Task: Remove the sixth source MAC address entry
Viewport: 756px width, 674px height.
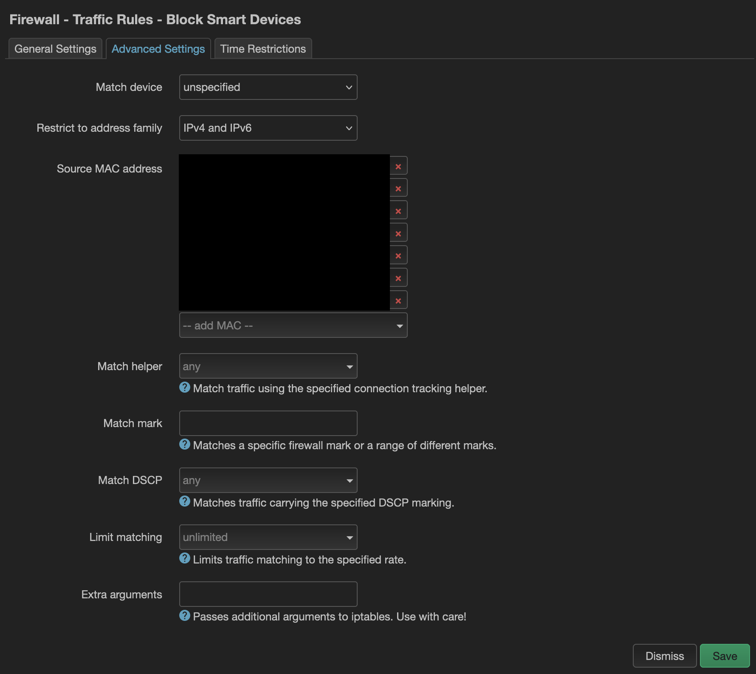Action: [398, 278]
